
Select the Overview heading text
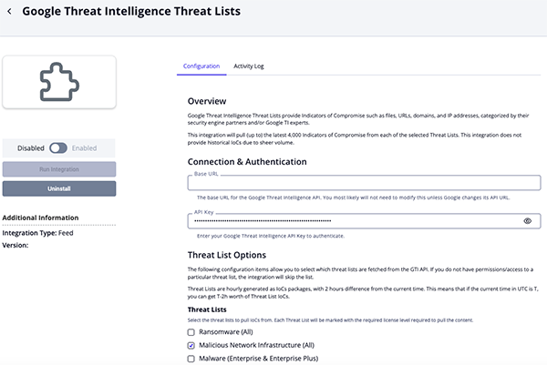point(207,101)
